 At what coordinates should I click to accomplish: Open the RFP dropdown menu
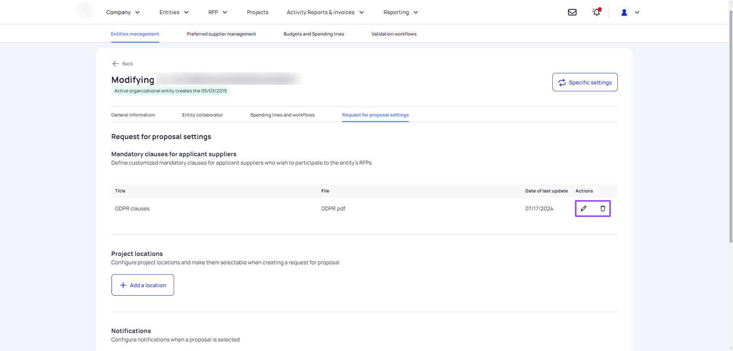coord(218,12)
